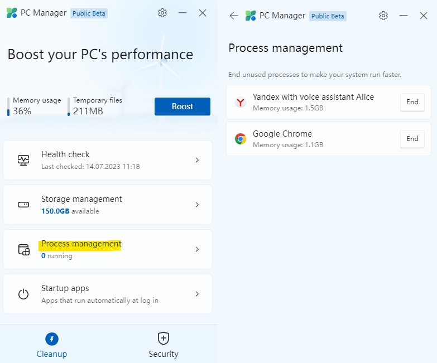
Task: Expand Health check chevron
Action: [197, 160]
